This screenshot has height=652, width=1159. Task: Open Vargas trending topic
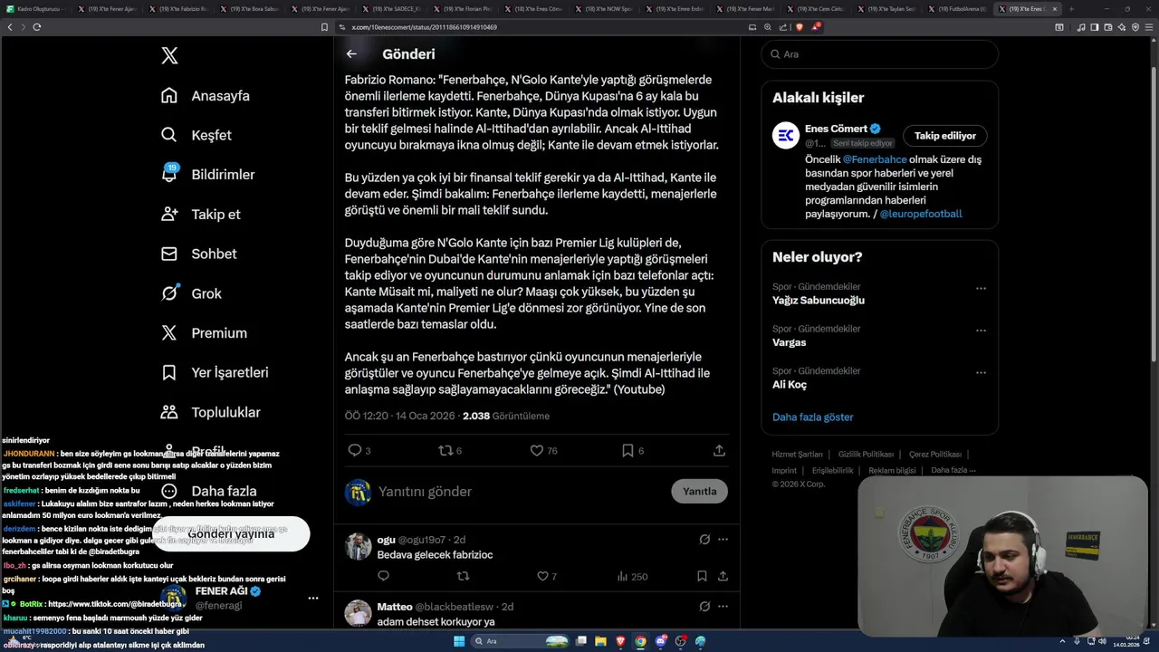coord(789,342)
